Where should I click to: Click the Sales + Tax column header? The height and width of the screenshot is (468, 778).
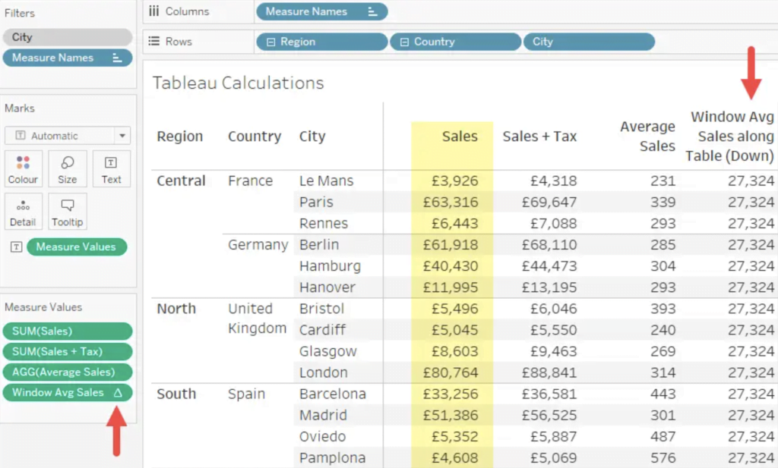(539, 137)
